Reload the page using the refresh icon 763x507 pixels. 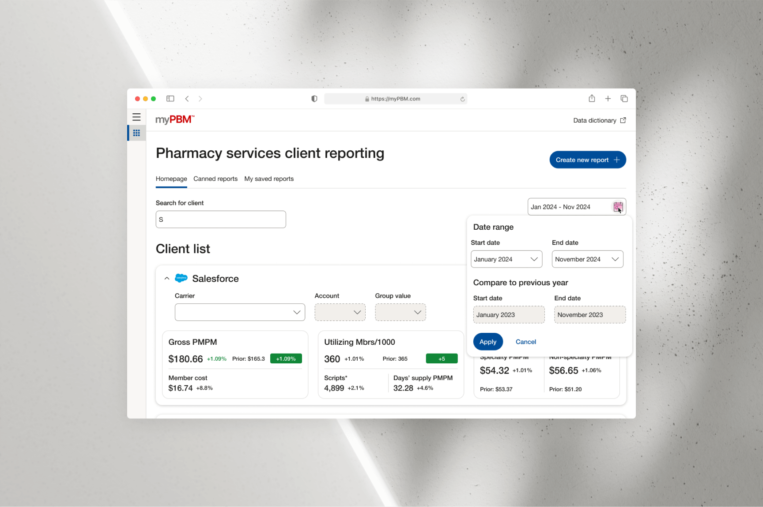click(x=462, y=99)
